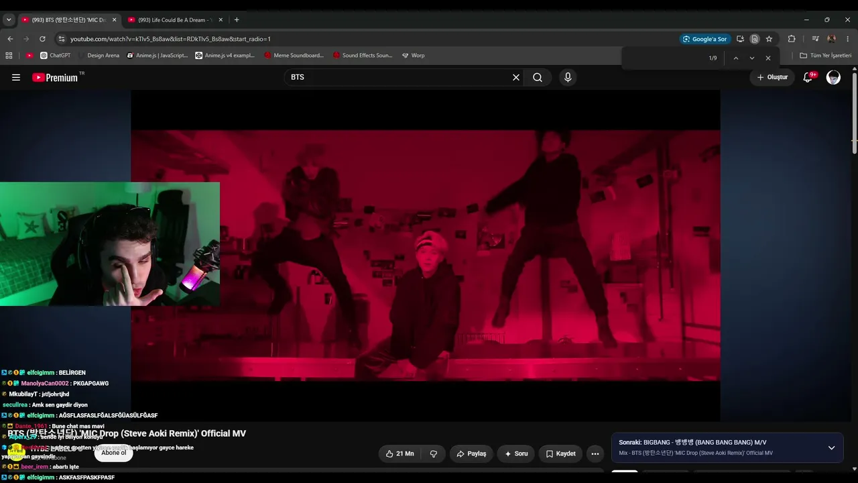Open the YouTube guide hamburger menu

16,77
